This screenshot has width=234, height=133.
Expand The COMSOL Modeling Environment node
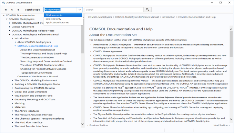(x=12, y=80)
